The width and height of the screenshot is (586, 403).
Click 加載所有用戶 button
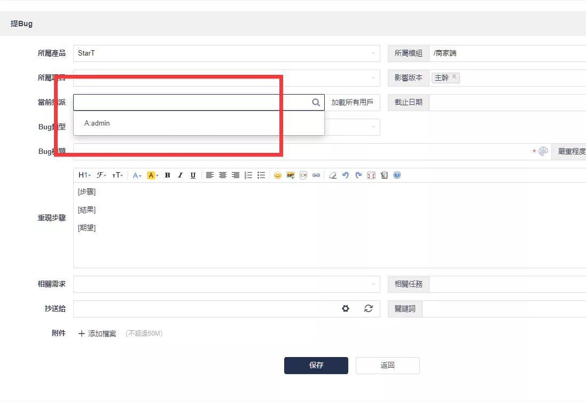tap(352, 103)
